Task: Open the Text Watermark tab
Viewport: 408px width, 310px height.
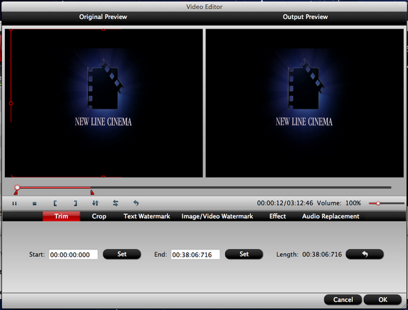Action: [147, 216]
